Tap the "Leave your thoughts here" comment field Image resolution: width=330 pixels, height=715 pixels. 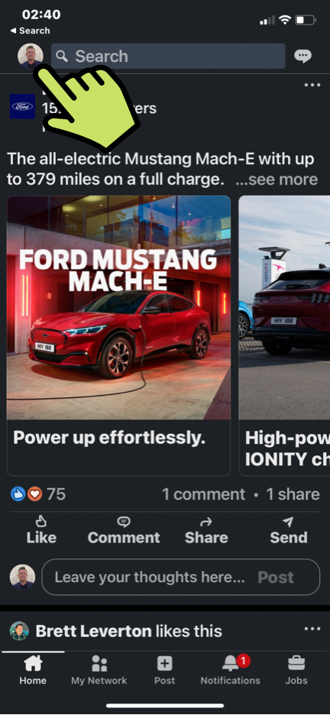click(x=181, y=577)
